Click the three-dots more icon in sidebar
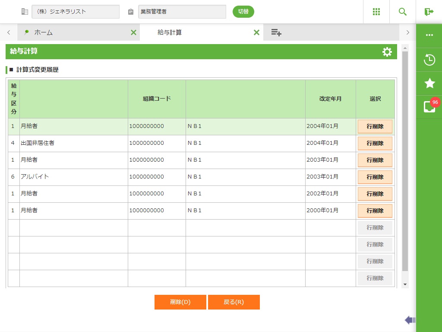 pos(429,35)
